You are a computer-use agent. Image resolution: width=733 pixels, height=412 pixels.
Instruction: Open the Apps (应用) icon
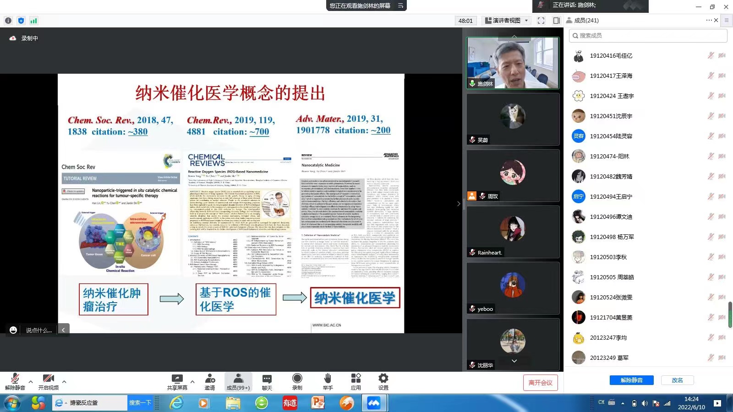(x=356, y=381)
